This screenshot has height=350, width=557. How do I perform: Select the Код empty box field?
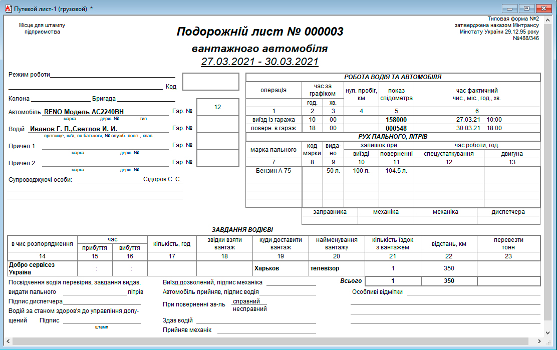211,82
